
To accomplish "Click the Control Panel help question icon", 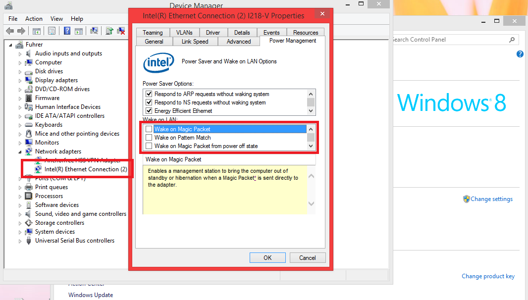I will pos(520,54).
